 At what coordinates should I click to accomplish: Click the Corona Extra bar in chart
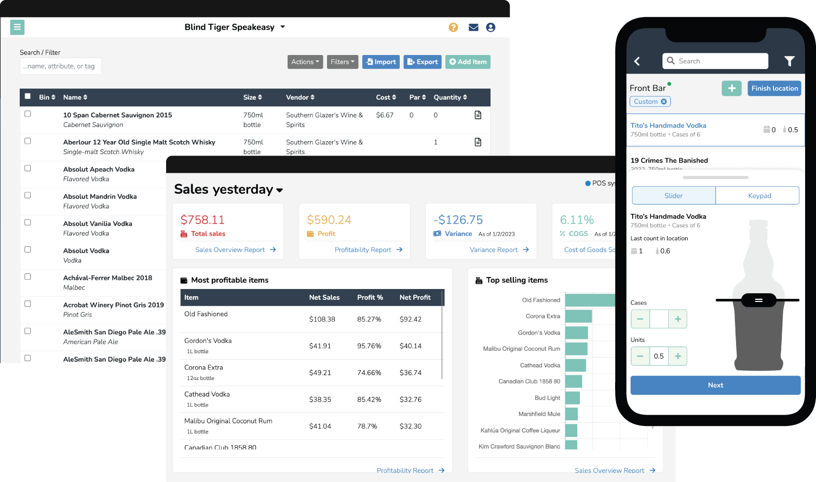pos(579,316)
